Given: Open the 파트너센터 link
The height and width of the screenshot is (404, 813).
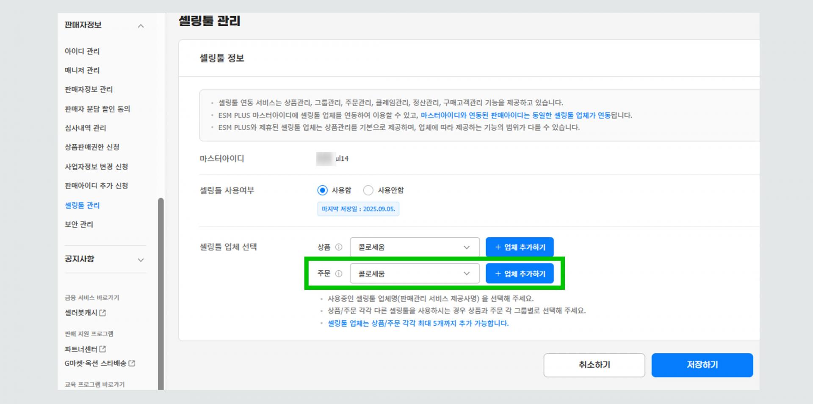Looking at the screenshot, I should [x=81, y=349].
